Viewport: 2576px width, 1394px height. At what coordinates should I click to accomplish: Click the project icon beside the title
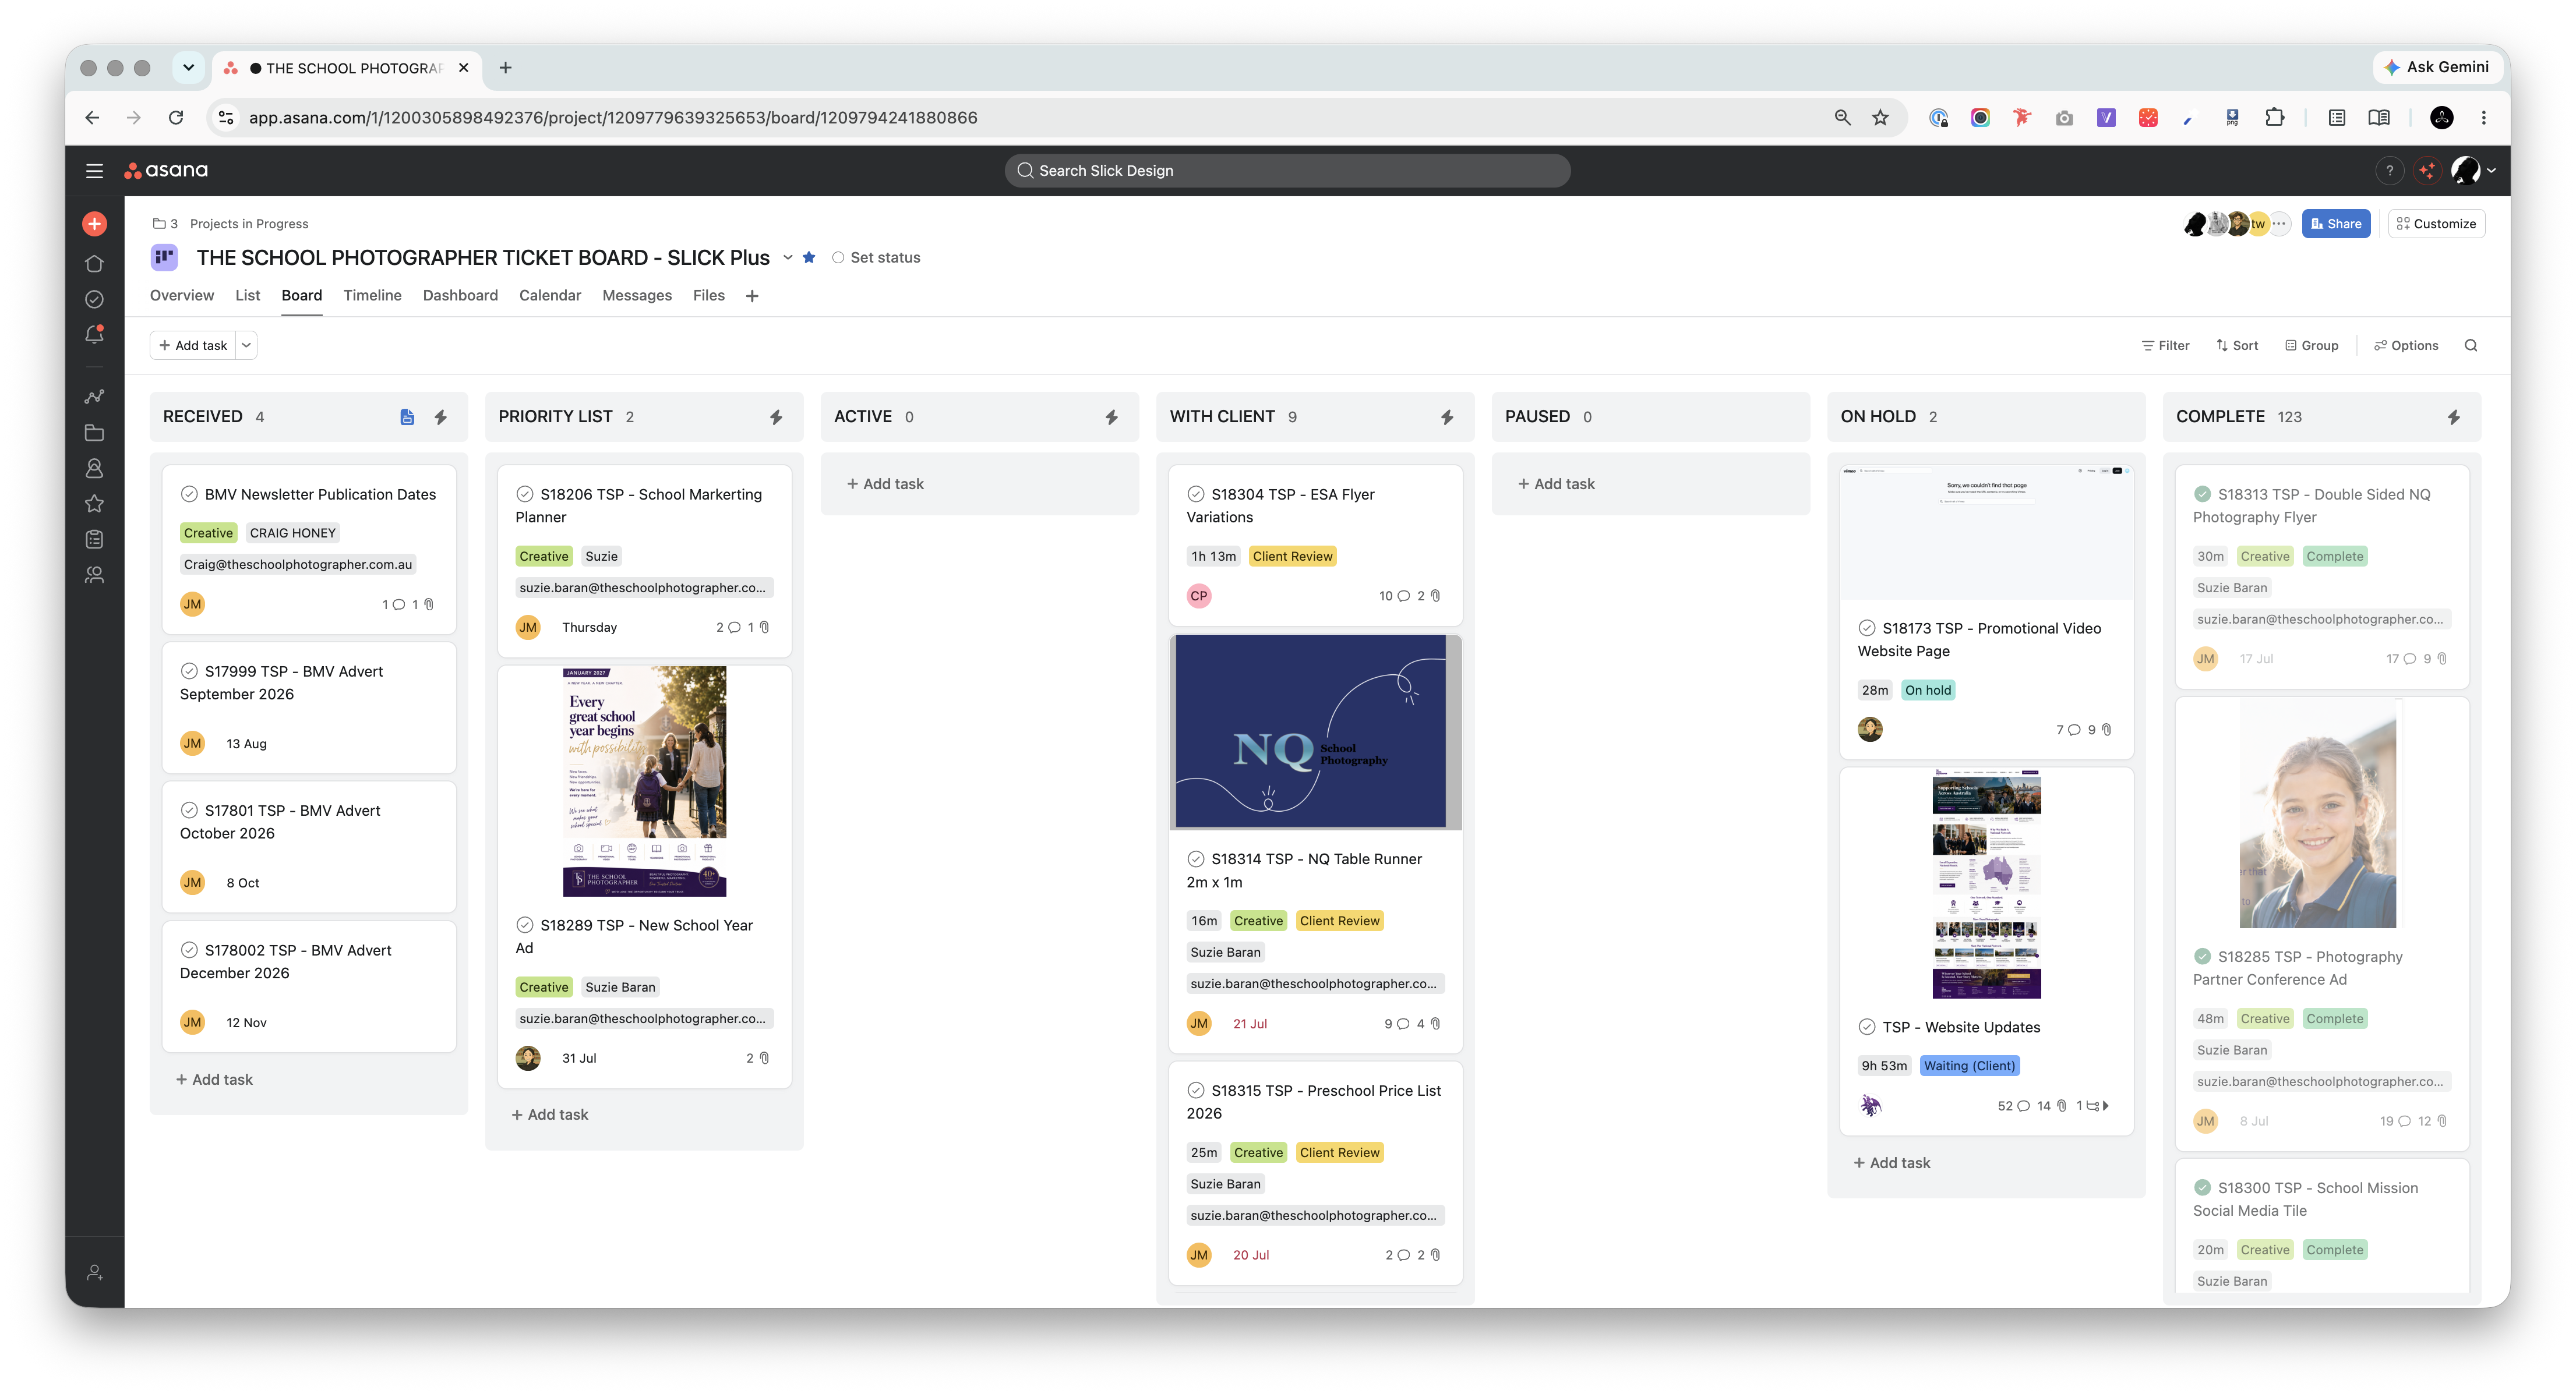click(164, 257)
